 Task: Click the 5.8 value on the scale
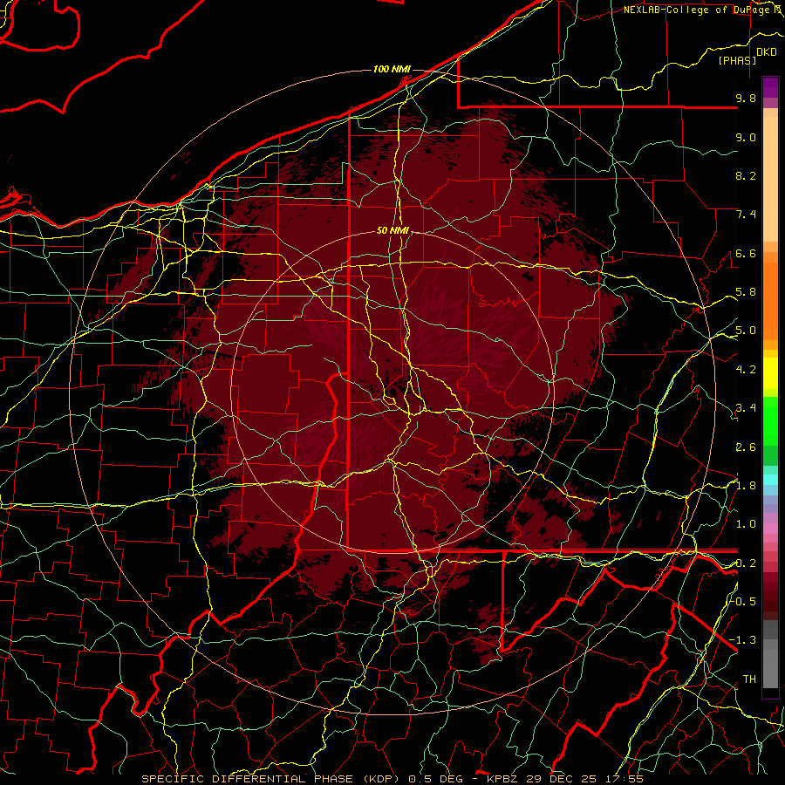(x=746, y=292)
